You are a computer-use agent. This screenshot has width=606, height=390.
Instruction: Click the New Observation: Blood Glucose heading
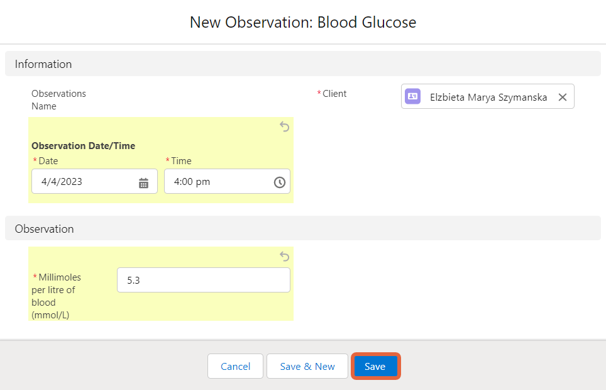point(303,23)
